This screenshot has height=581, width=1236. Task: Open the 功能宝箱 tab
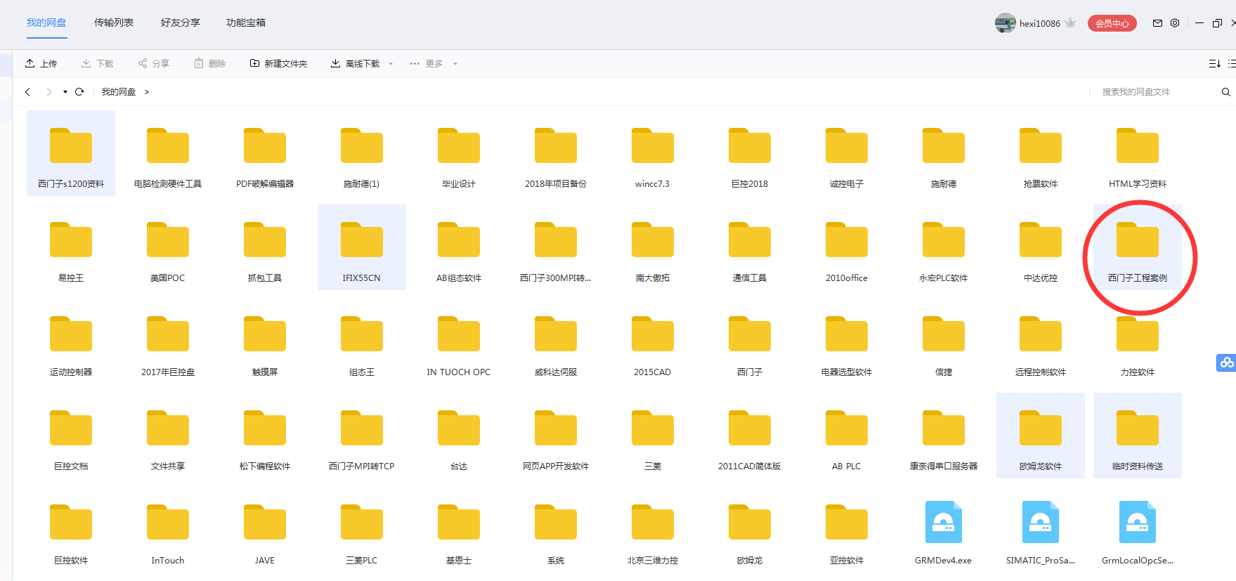tap(246, 22)
